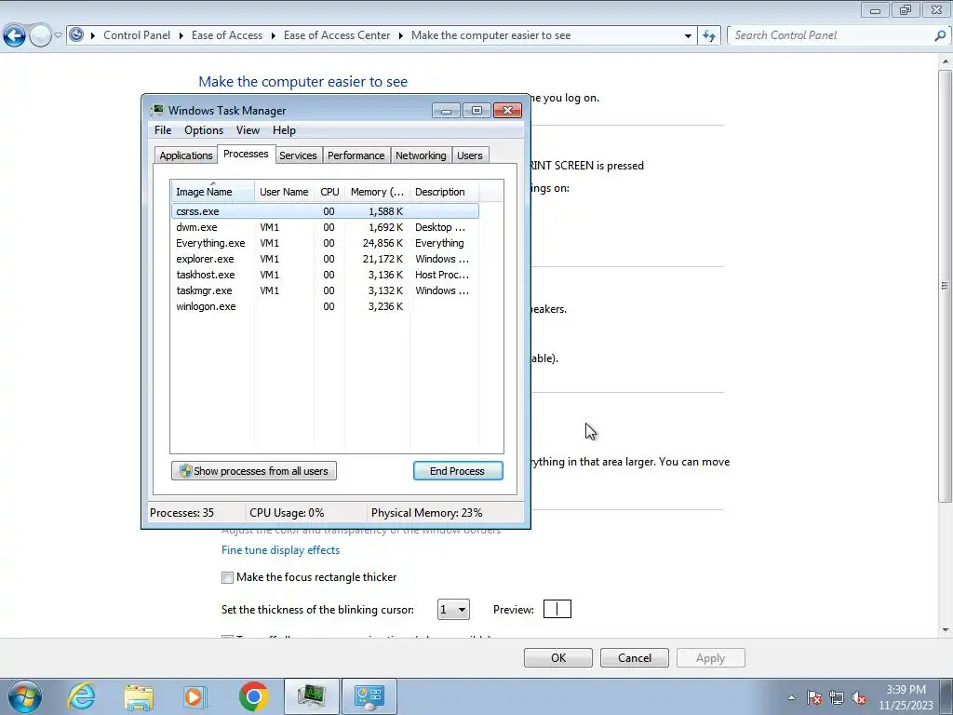953x715 pixels.
Task: Click the search magnifier icon in Control Panel
Action: [x=940, y=35]
